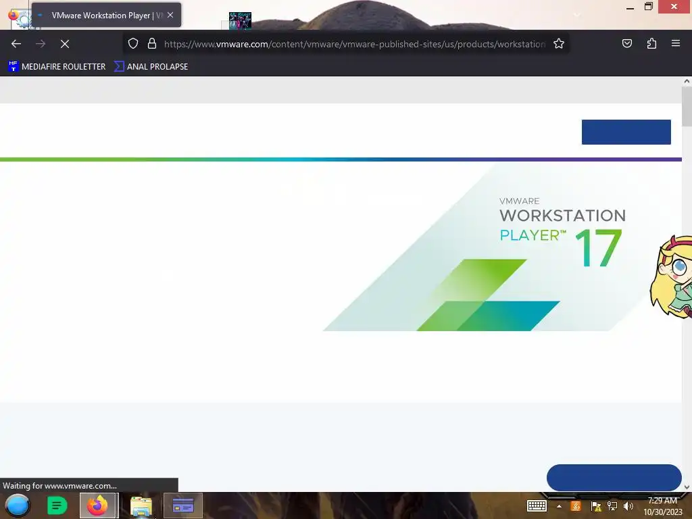Close the VMware Workstation Player tab
Screen dimensions: 692x519
tap(170, 15)
